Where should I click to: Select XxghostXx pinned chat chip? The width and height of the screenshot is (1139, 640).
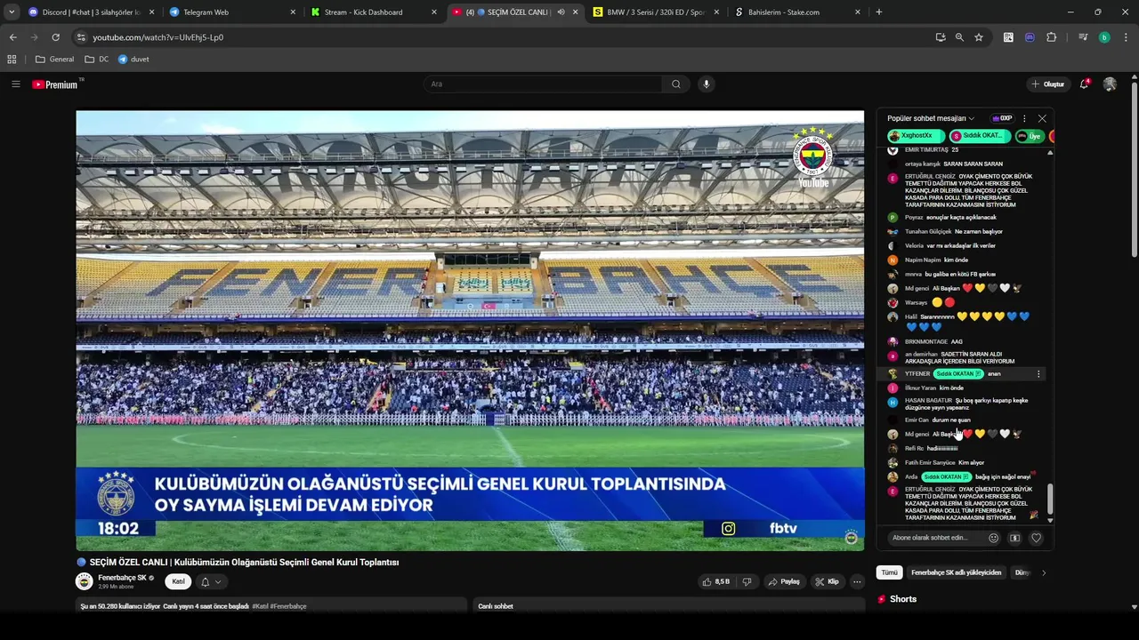click(916, 136)
